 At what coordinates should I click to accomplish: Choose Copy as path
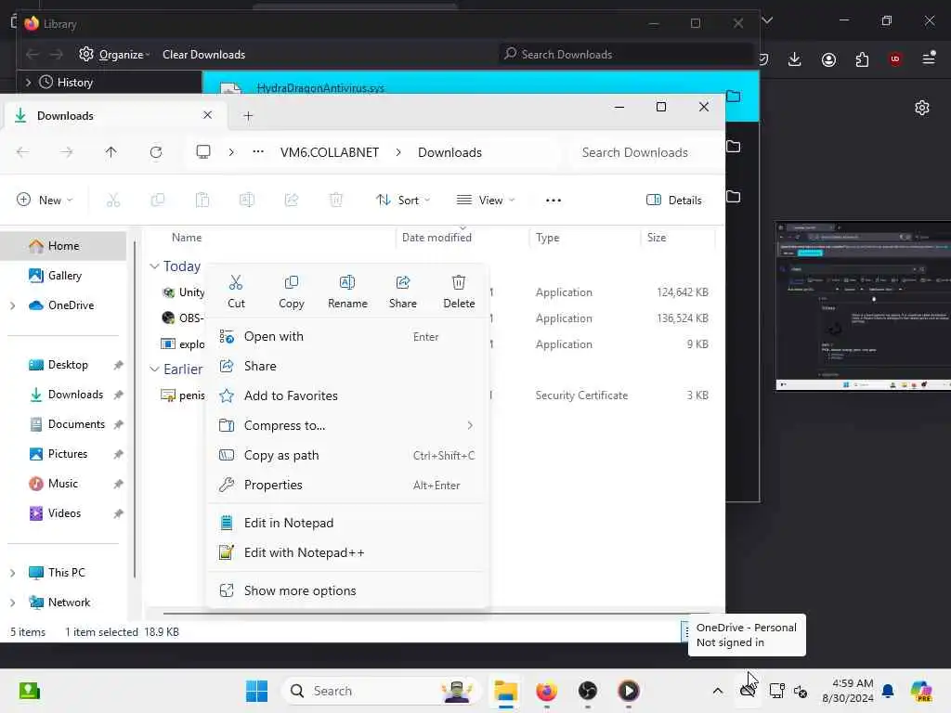click(x=347, y=455)
